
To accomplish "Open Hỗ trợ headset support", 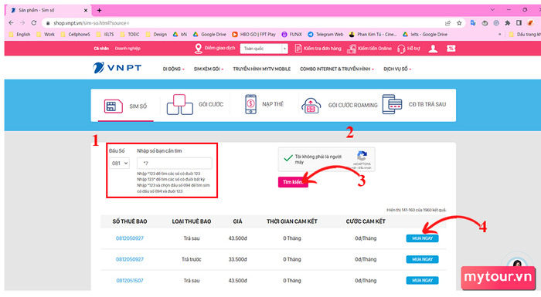I will point(409,49).
